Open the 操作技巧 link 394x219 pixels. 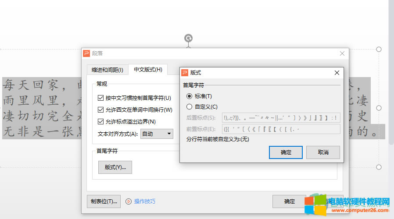click(145, 201)
